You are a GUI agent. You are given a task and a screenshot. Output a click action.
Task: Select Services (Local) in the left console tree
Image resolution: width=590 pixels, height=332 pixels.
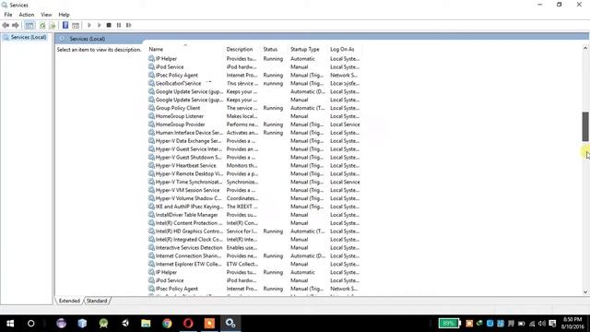pyautogui.click(x=25, y=37)
